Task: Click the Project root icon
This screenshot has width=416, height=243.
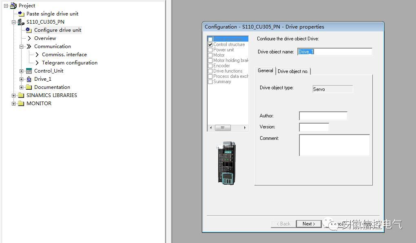Action: (13, 6)
